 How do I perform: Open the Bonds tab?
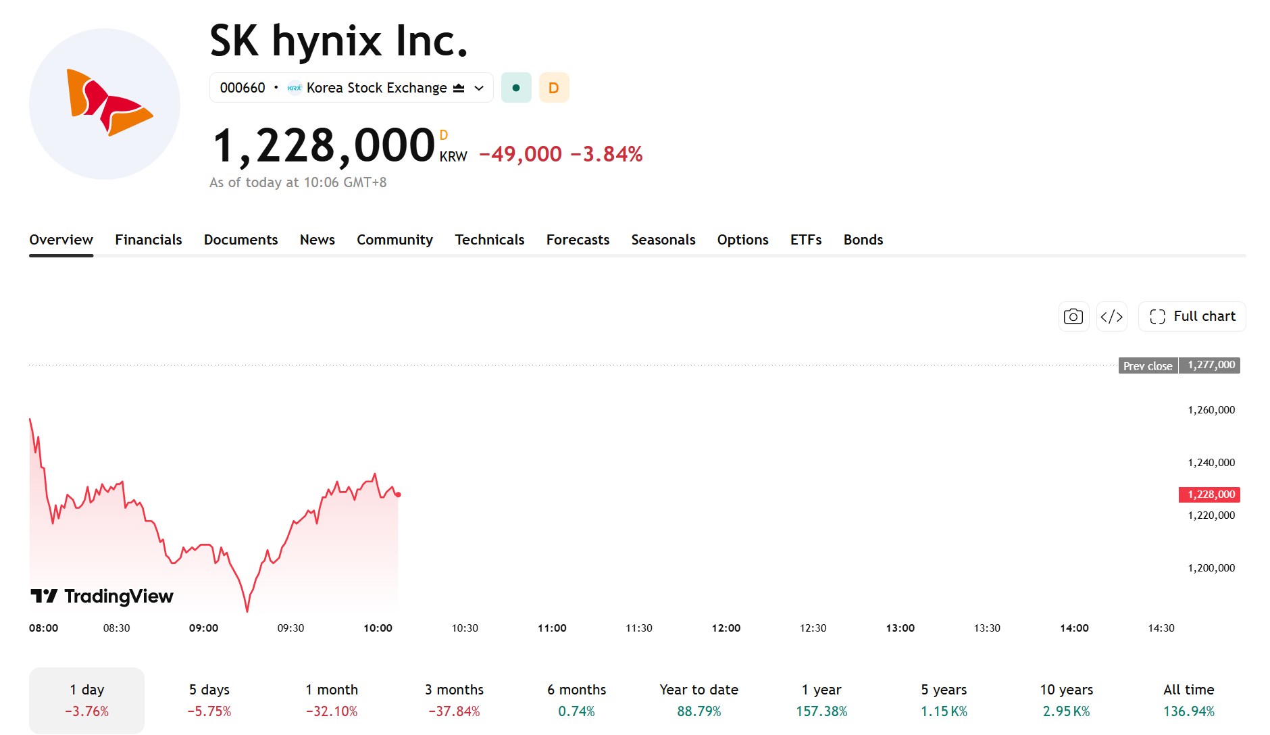click(x=863, y=240)
